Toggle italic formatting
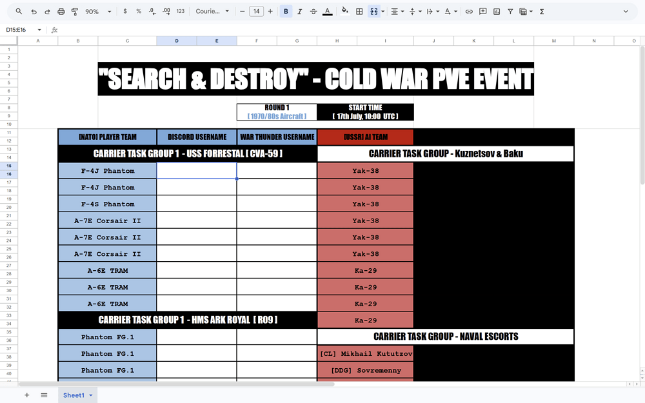 coord(299,12)
